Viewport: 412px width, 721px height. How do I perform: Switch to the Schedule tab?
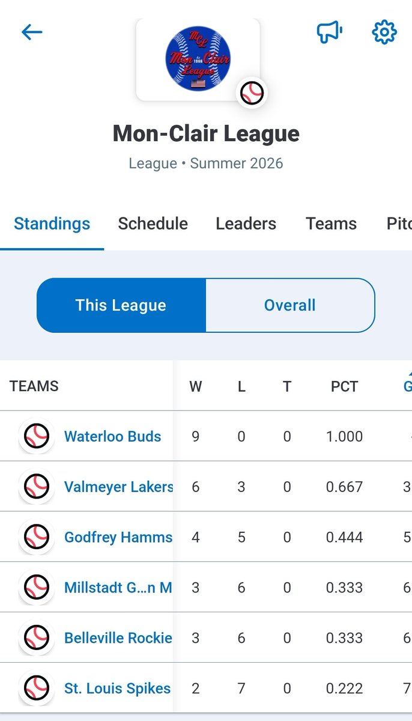(x=153, y=224)
